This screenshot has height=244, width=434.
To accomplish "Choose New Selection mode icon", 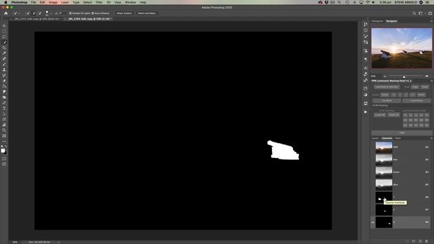I will click(28, 14).
